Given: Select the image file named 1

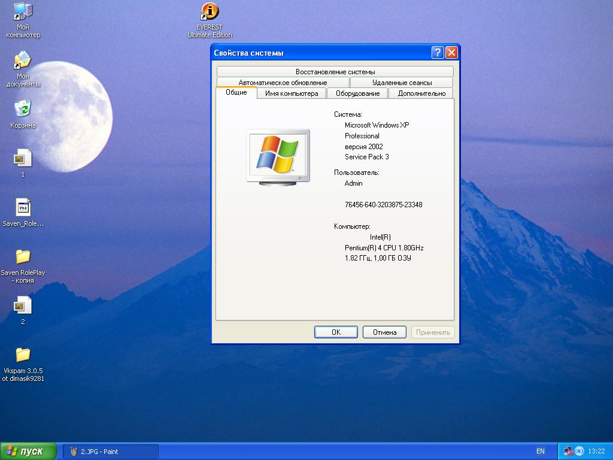Looking at the screenshot, I should (x=23, y=159).
